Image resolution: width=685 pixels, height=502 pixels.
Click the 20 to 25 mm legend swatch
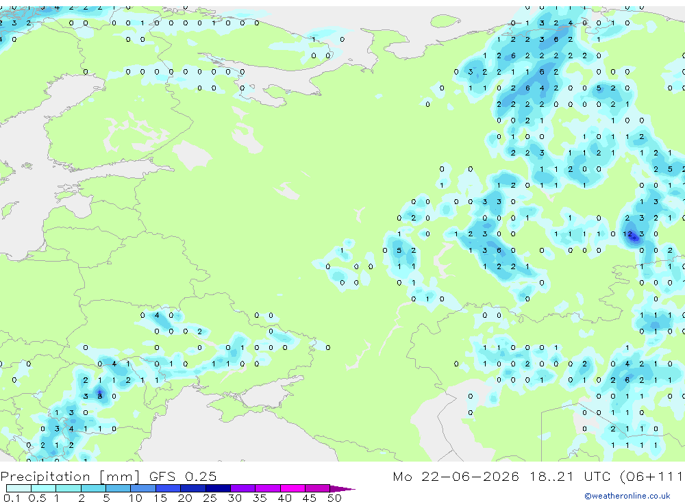[193, 488]
